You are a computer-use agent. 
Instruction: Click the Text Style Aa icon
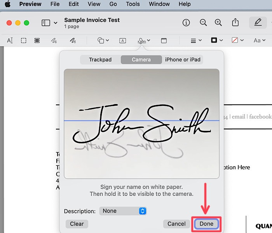coord(257,40)
